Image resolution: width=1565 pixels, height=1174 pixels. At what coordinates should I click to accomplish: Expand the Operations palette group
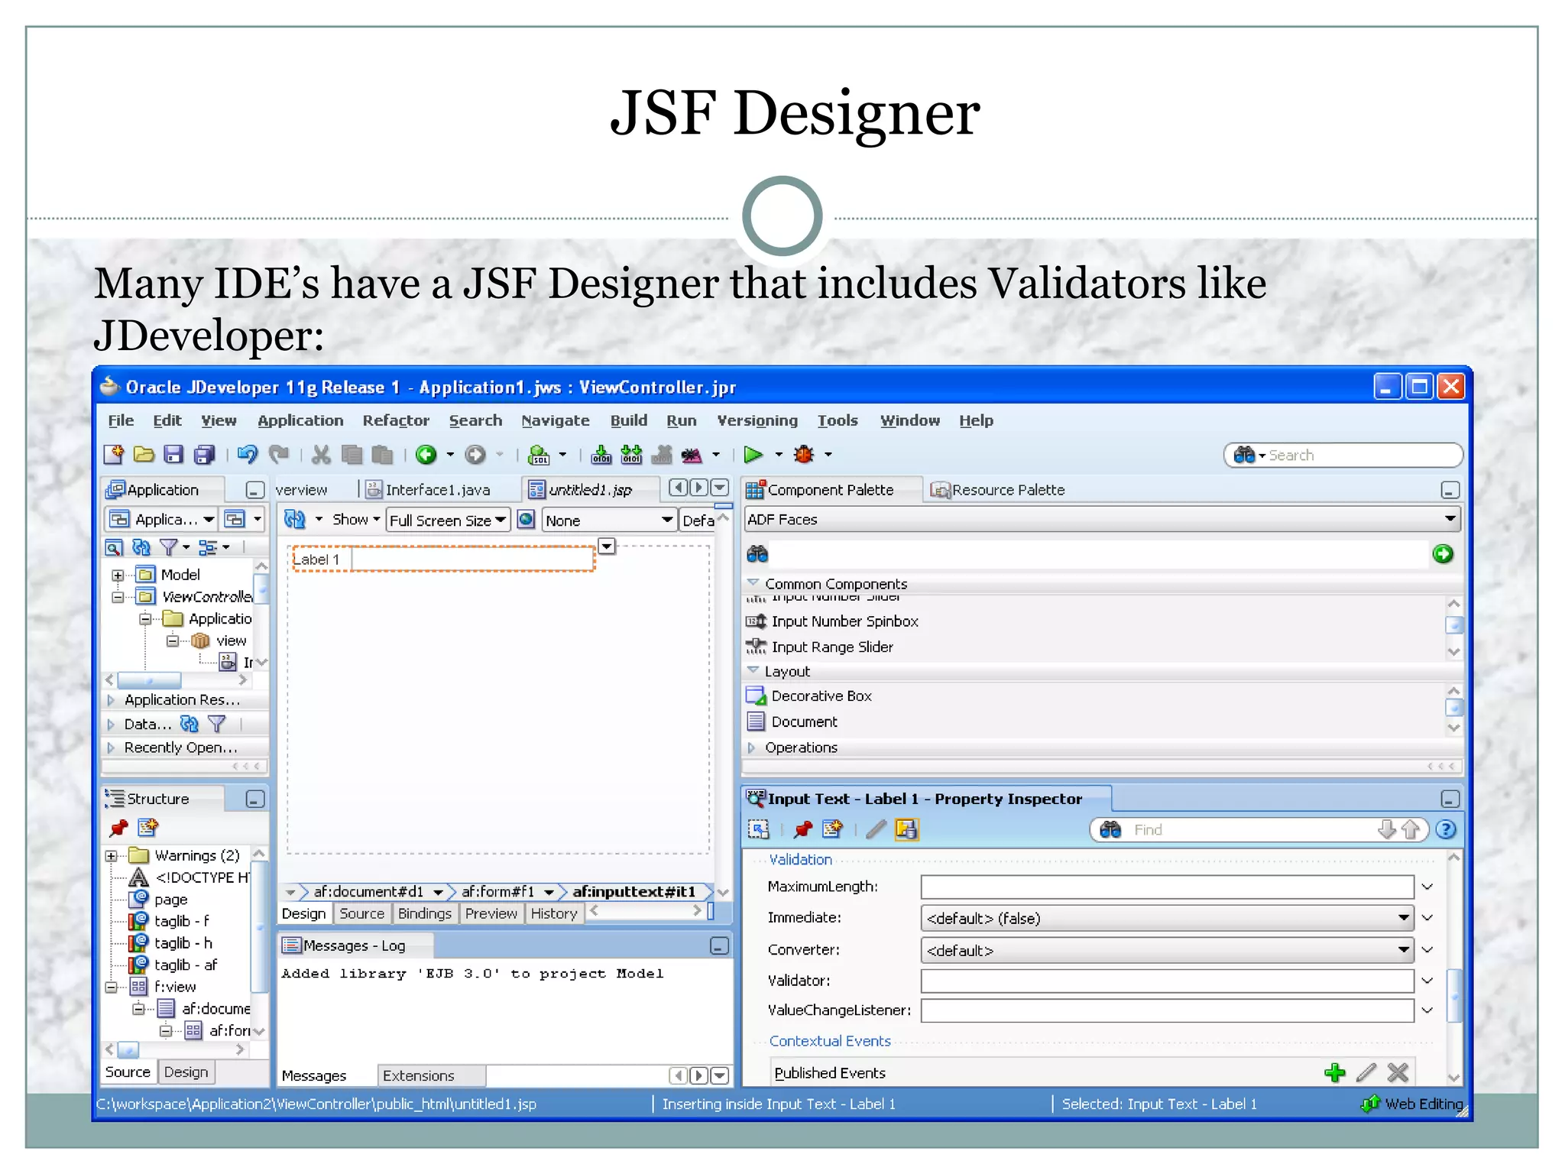[x=752, y=748]
